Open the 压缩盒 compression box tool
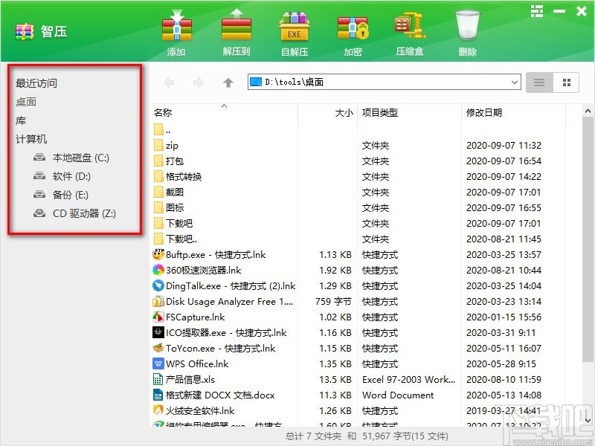Screen dimensions: 595x446 (410, 31)
